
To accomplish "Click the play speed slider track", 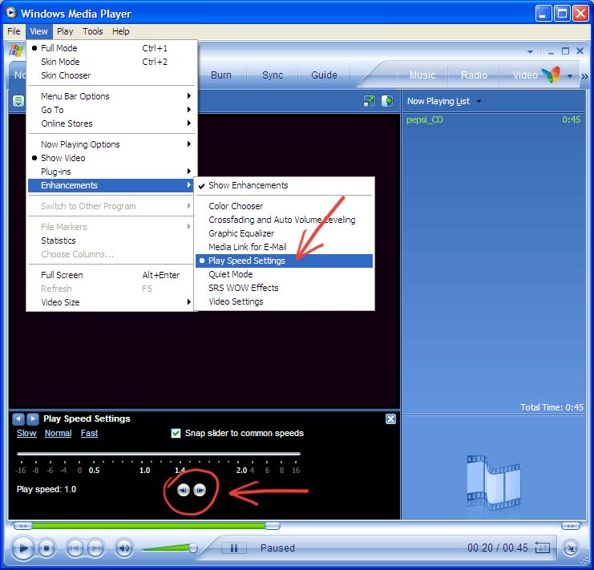I will tap(159, 453).
